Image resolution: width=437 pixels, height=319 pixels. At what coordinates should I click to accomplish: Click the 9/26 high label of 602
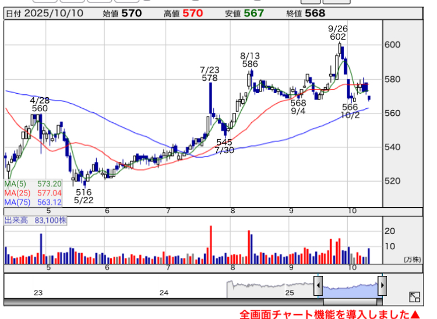[x=337, y=32]
